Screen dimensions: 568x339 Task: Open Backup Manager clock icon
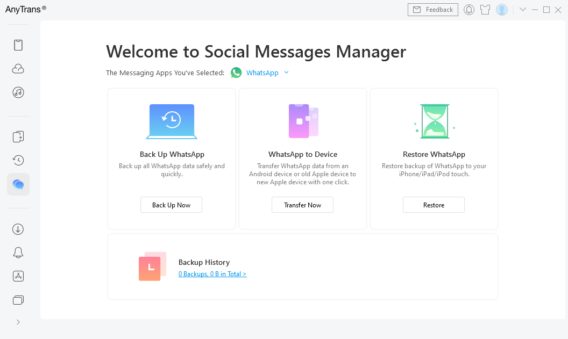click(18, 160)
